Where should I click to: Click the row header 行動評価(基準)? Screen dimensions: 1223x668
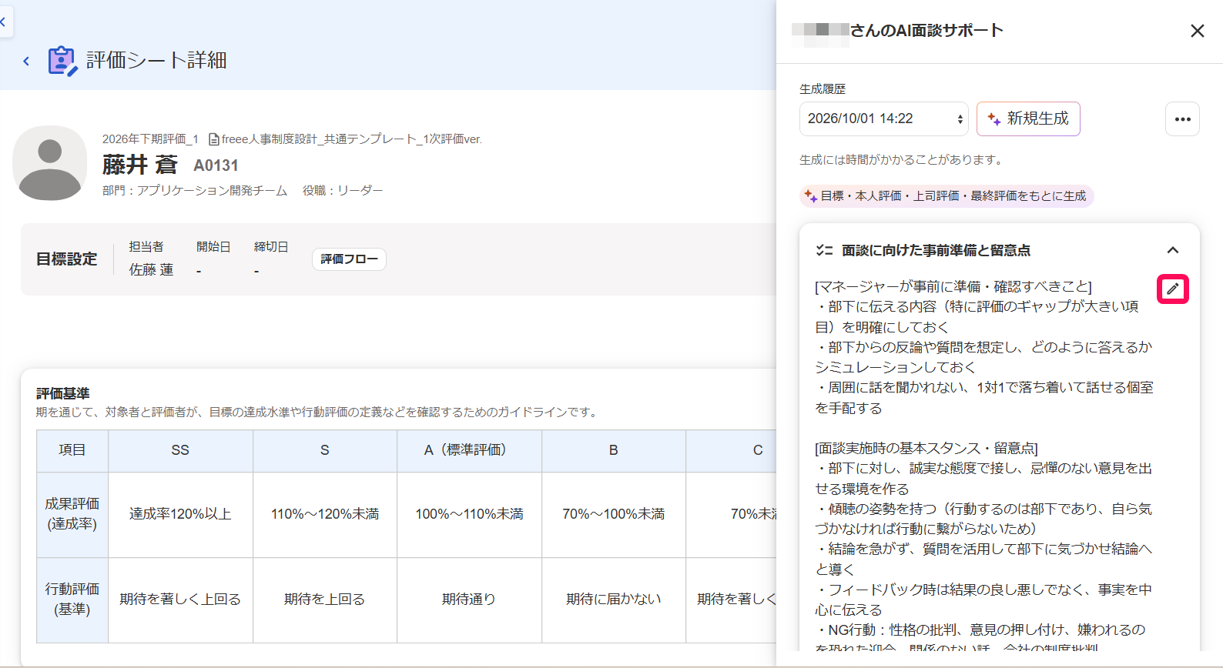tap(72, 600)
